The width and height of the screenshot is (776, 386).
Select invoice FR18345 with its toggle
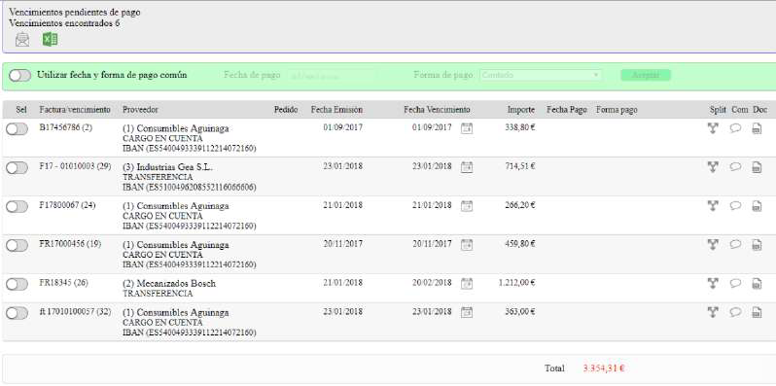[17, 284]
